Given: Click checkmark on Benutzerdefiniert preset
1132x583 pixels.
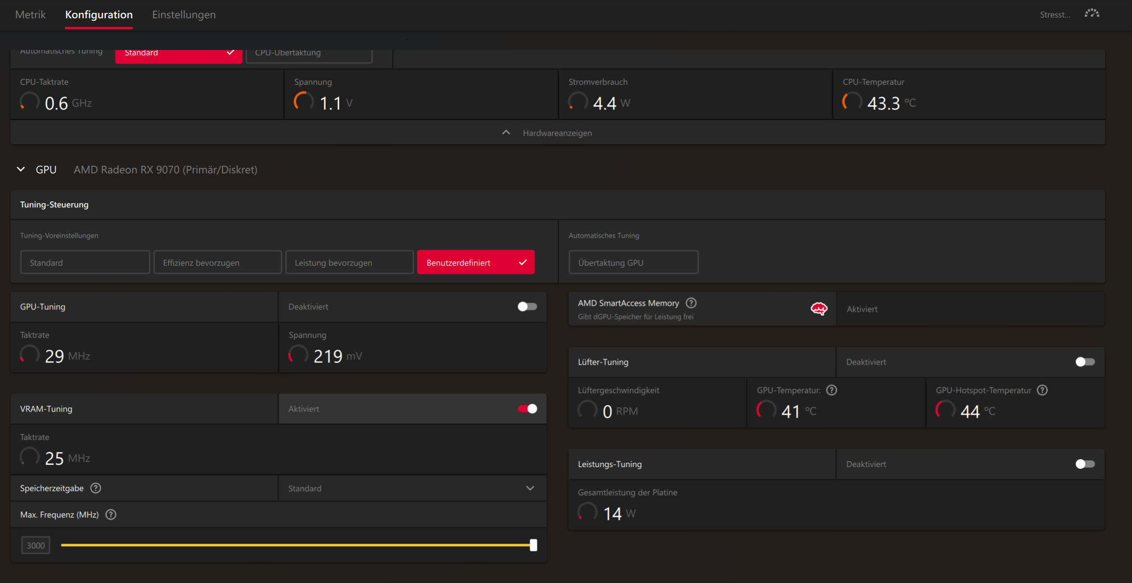Looking at the screenshot, I should point(523,262).
